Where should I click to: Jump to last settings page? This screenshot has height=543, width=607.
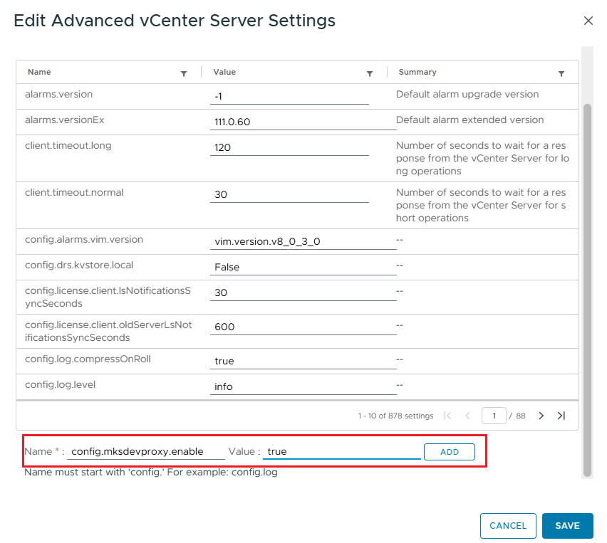click(x=561, y=416)
